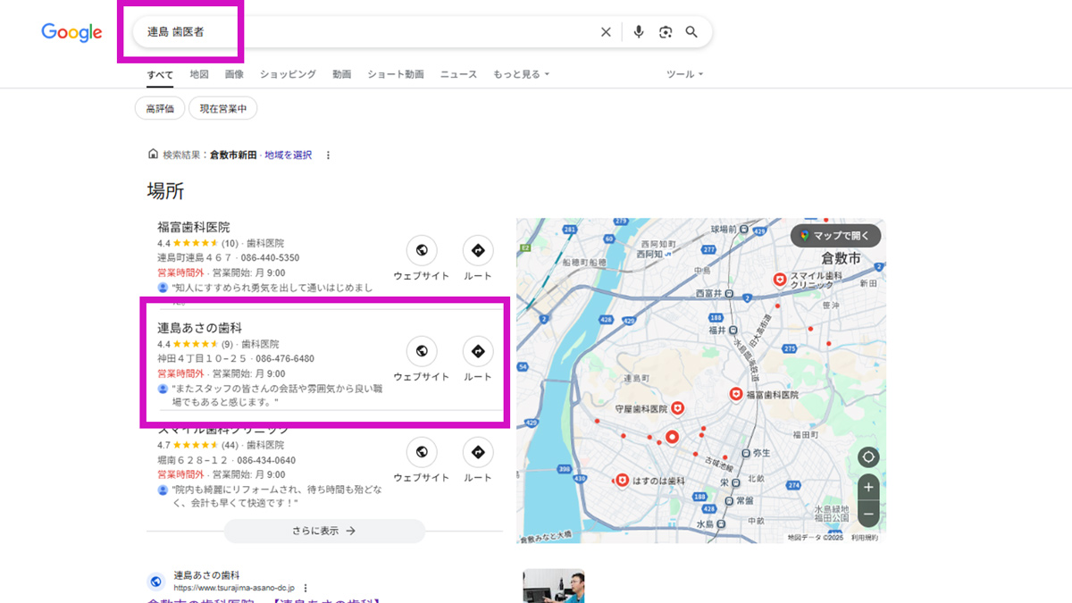Open the three-dot menu beside 地域を選択
Image resolution: width=1072 pixels, height=603 pixels.
pyautogui.click(x=328, y=155)
